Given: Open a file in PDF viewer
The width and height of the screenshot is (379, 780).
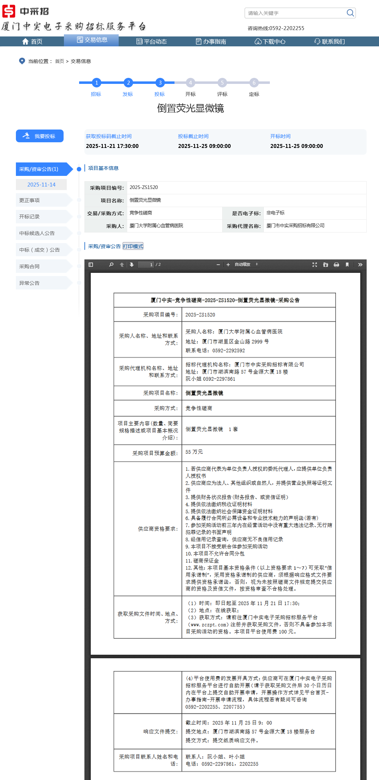Looking at the screenshot, I should (x=326, y=265).
